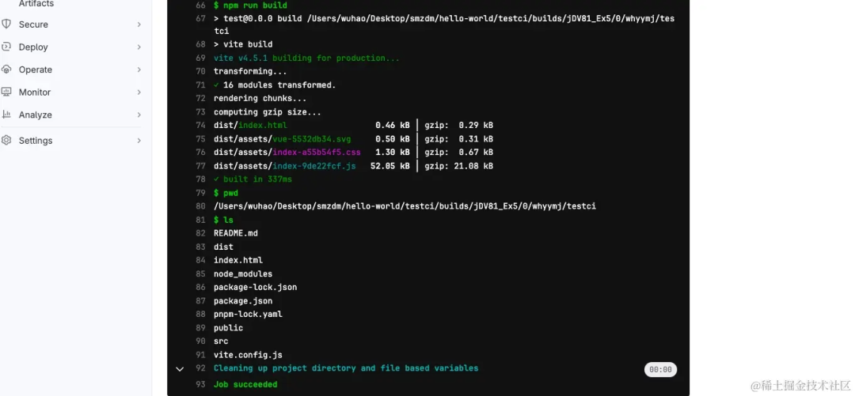Viewport: 855px width, 396px height.
Task: Expand the Monitor section chevron
Action: click(x=139, y=92)
